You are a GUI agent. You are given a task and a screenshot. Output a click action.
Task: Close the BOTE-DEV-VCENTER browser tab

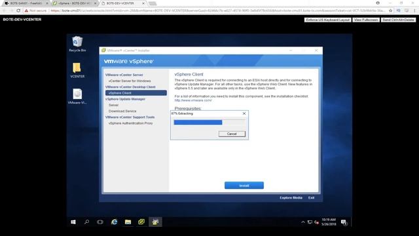(x=143, y=3)
